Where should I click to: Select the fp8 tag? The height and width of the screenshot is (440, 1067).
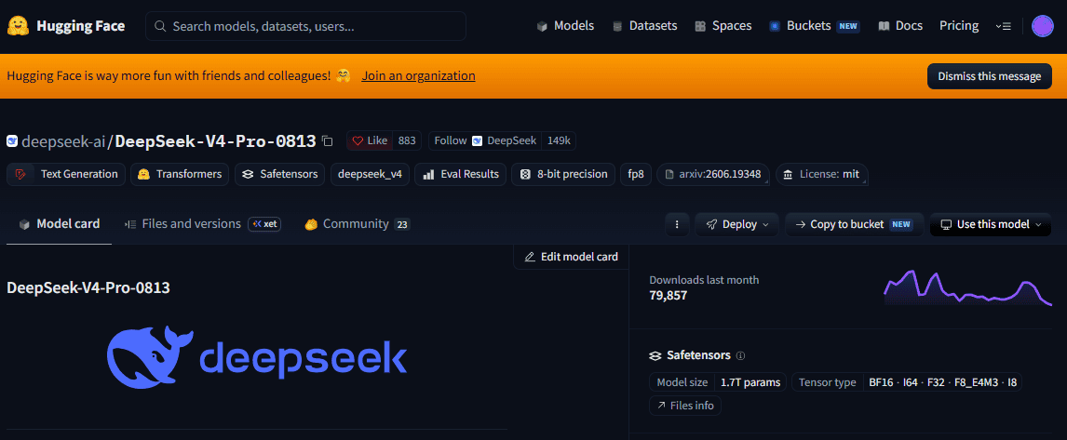636,174
